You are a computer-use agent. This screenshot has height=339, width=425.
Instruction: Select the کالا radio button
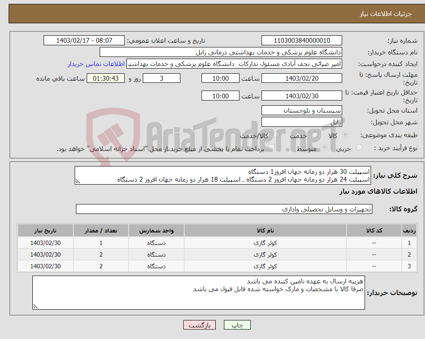tap(345, 135)
